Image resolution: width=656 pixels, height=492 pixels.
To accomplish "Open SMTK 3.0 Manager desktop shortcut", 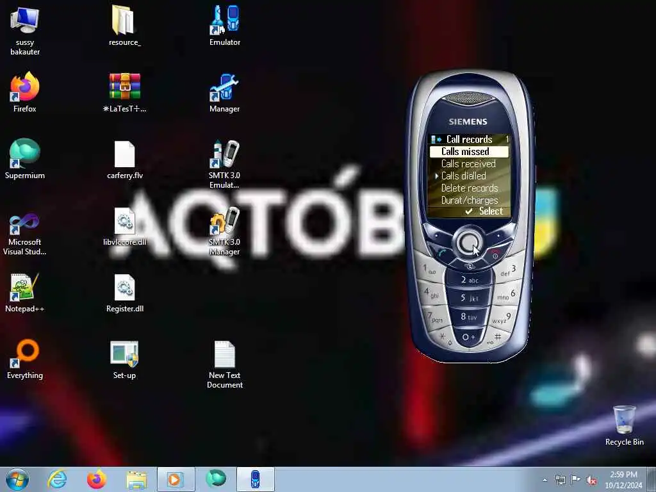I will click(225, 231).
